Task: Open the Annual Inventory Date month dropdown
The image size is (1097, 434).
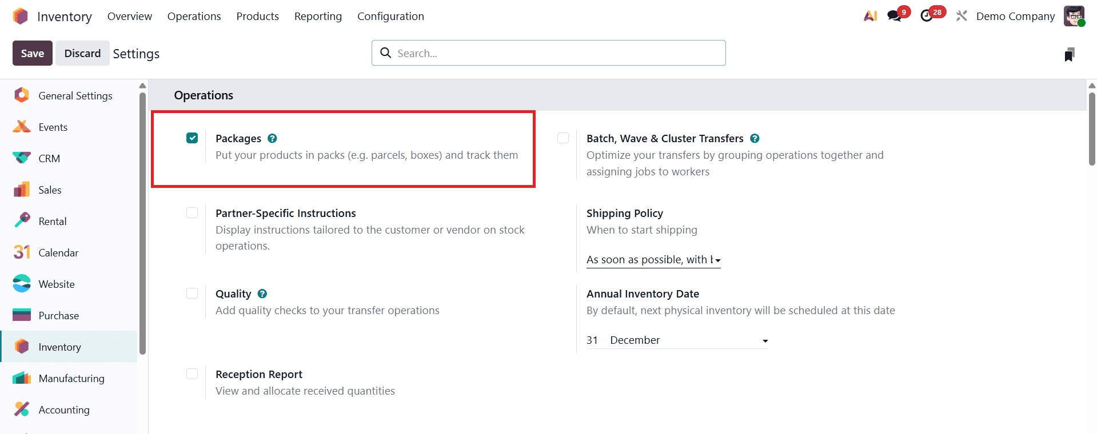Action: (686, 340)
